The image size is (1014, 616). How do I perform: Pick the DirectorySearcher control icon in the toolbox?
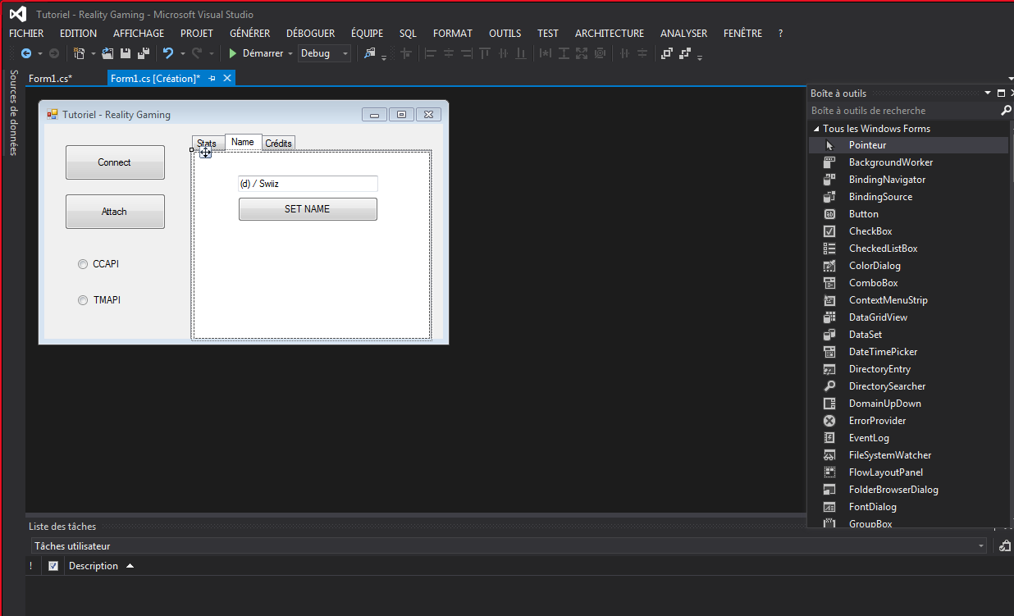[829, 386]
